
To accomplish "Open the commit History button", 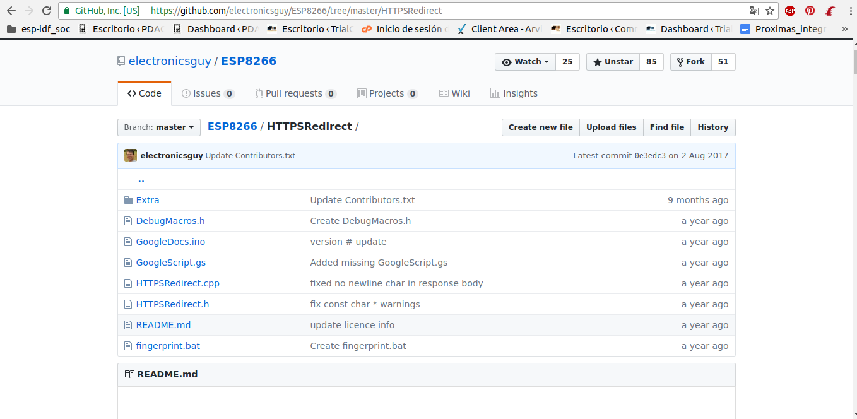I will pos(713,127).
